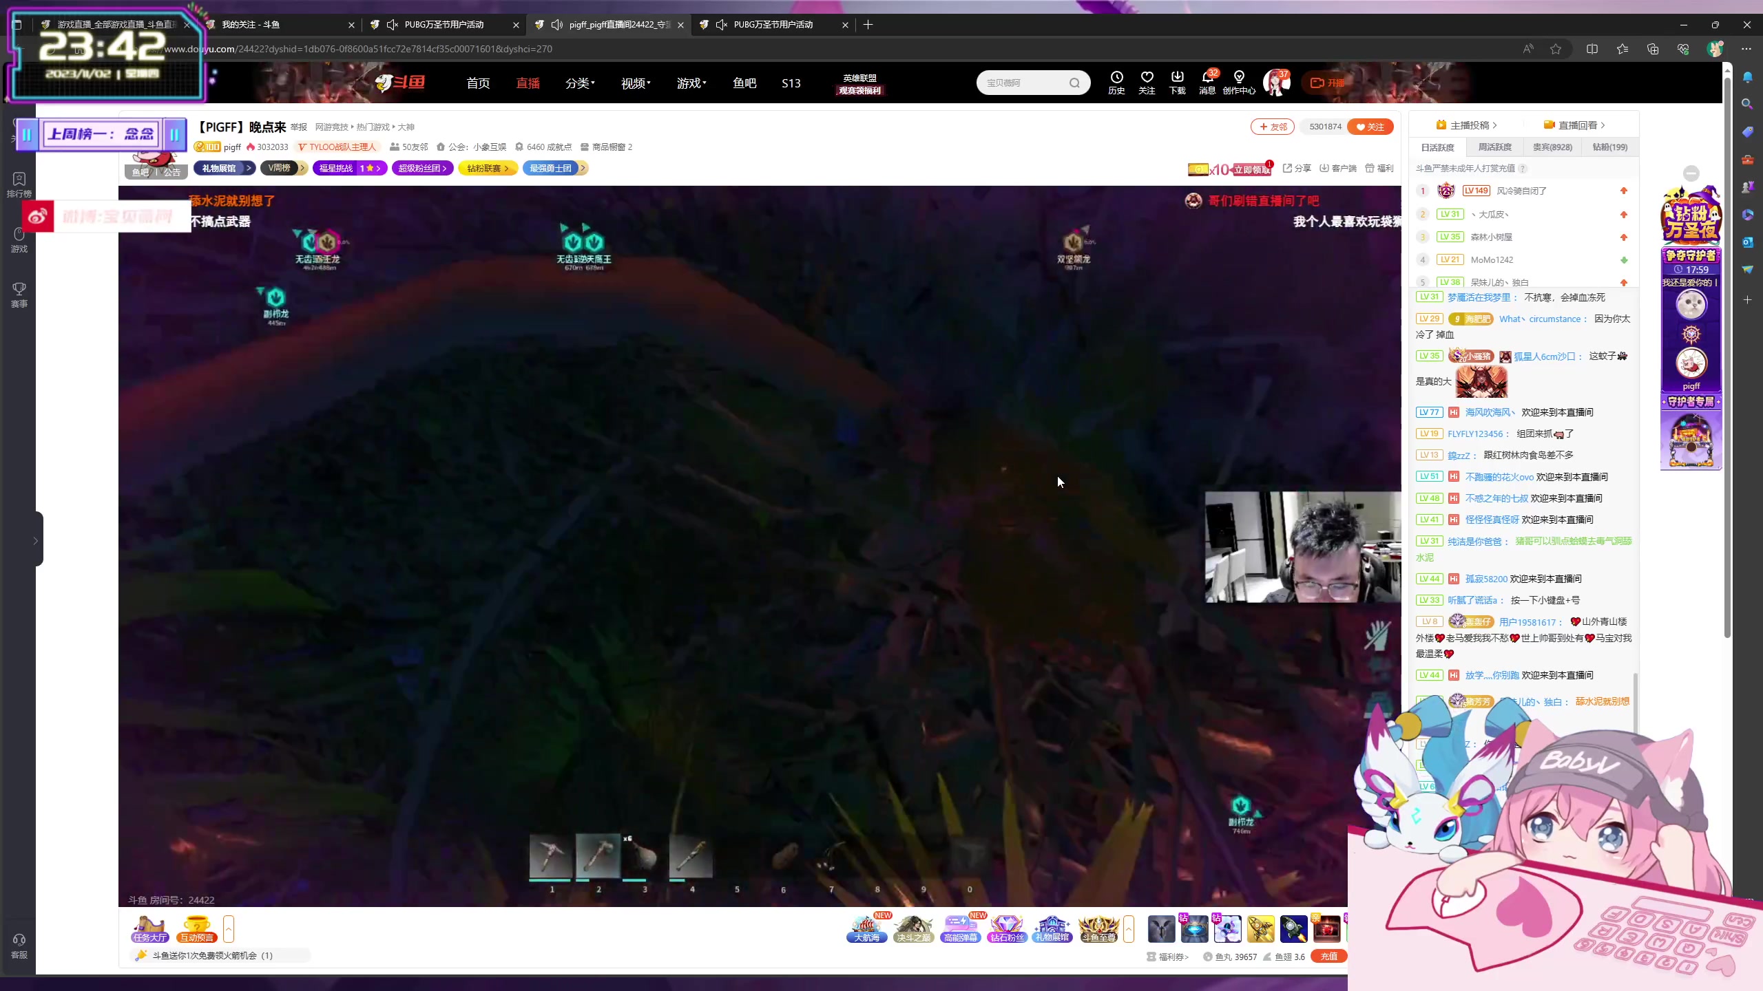
Task: Open the 下载 download icon
Action: click(x=1177, y=78)
